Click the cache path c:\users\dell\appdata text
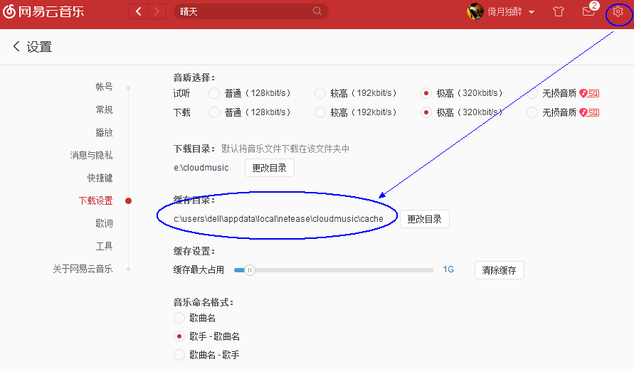The image size is (634, 369). [x=278, y=219]
